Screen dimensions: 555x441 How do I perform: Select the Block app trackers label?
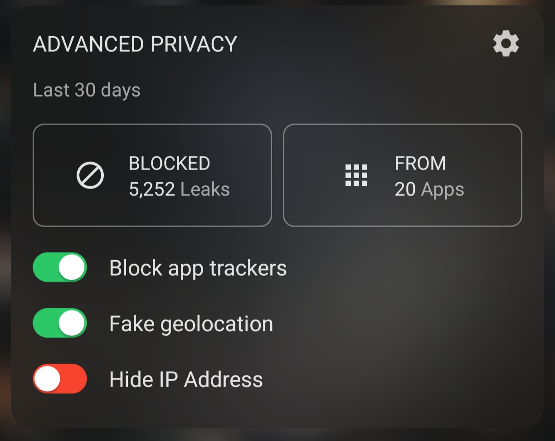[198, 268]
